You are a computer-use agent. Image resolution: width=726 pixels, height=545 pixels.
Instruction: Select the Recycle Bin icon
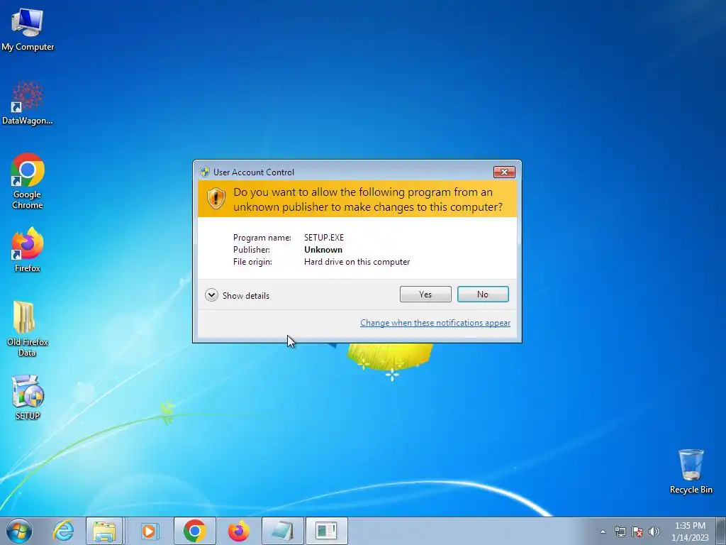tap(691, 471)
